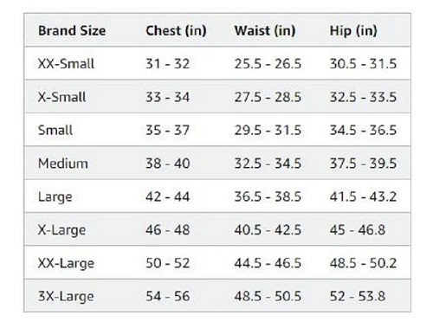Click waist value 25.5 - 26.5

tap(268, 63)
